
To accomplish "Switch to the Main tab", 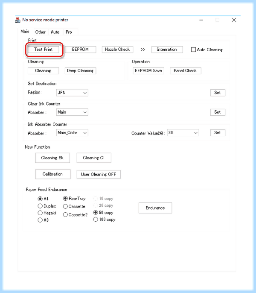I will (x=25, y=32).
